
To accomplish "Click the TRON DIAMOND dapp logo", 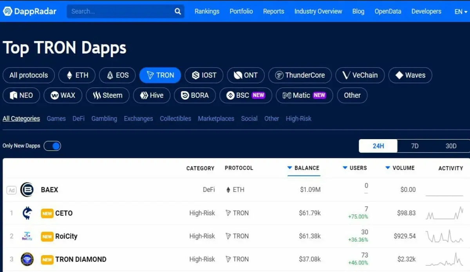I will [27, 259].
